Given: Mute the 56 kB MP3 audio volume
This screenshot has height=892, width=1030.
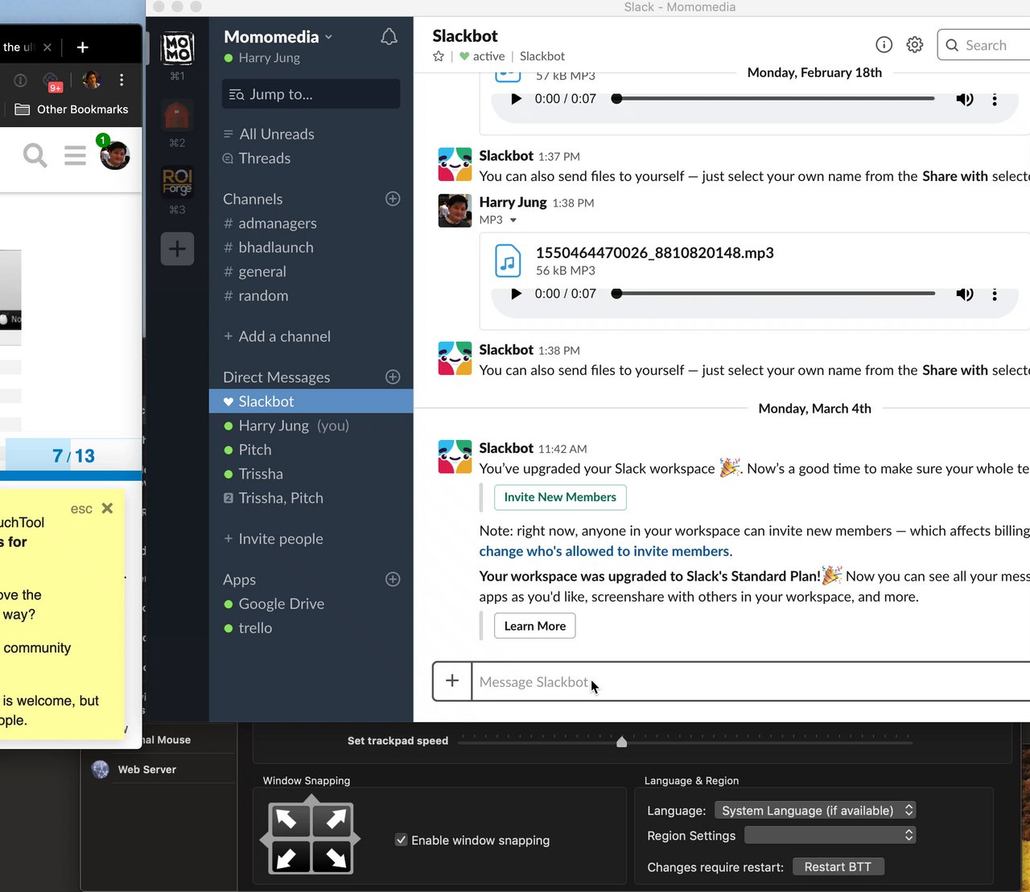Looking at the screenshot, I should 964,294.
